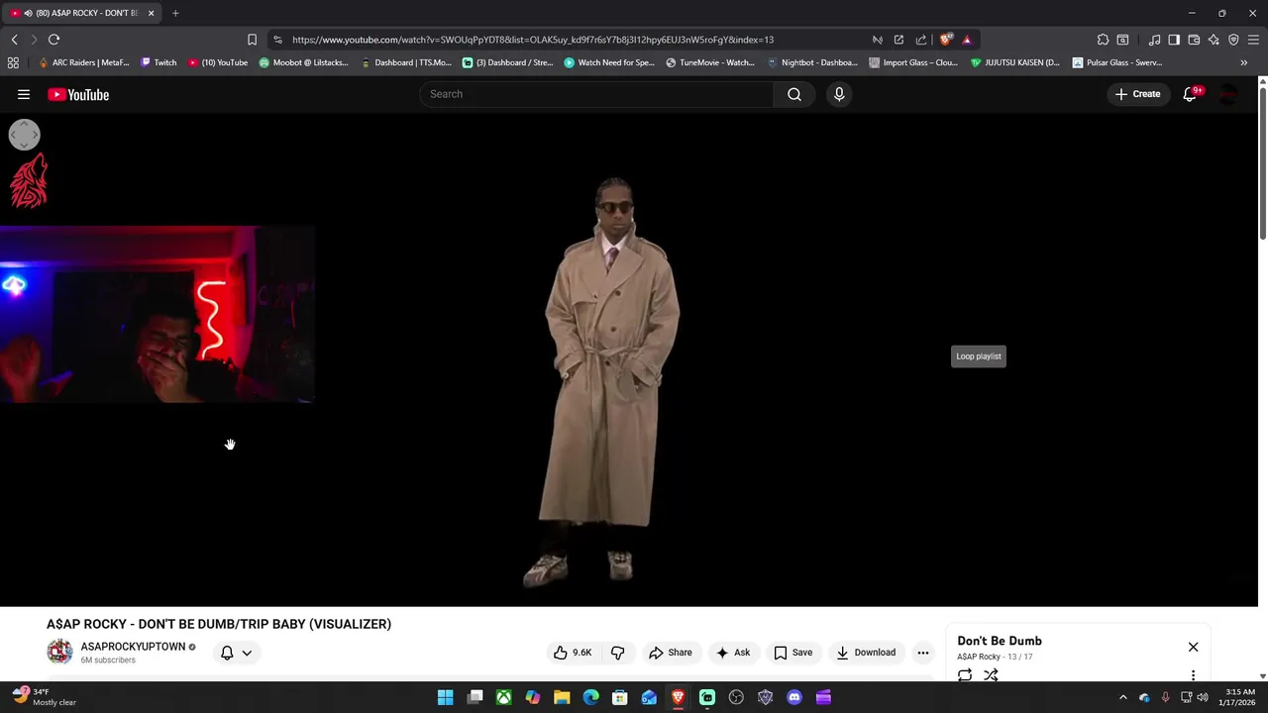Image resolution: width=1268 pixels, height=713 pixels.
Task: Open the Brave Wallet icon
Action: pyautogui.click(x=1194, y=40)
